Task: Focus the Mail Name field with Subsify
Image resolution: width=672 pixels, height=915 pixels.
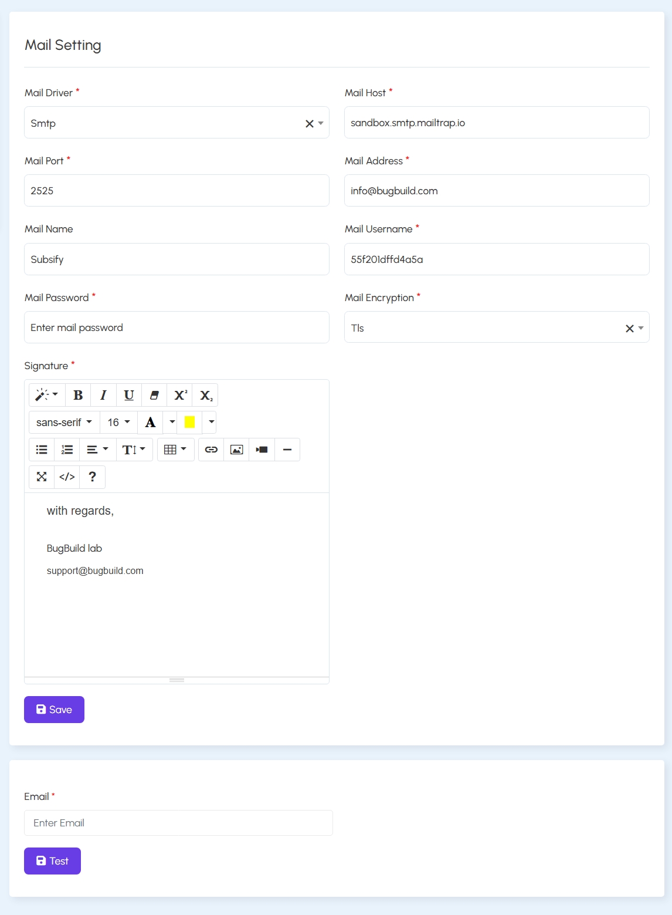Action: tap(177, 259)
